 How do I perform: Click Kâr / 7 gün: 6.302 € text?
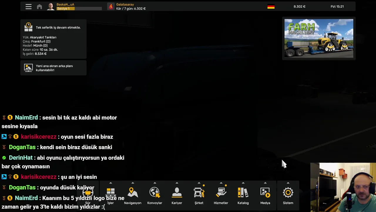pos(131,9)
